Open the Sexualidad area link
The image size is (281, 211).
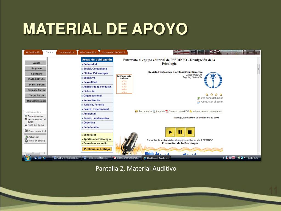(97, 82)
